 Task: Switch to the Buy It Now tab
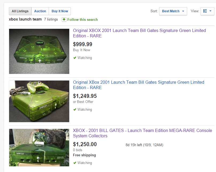pos(60,11)
